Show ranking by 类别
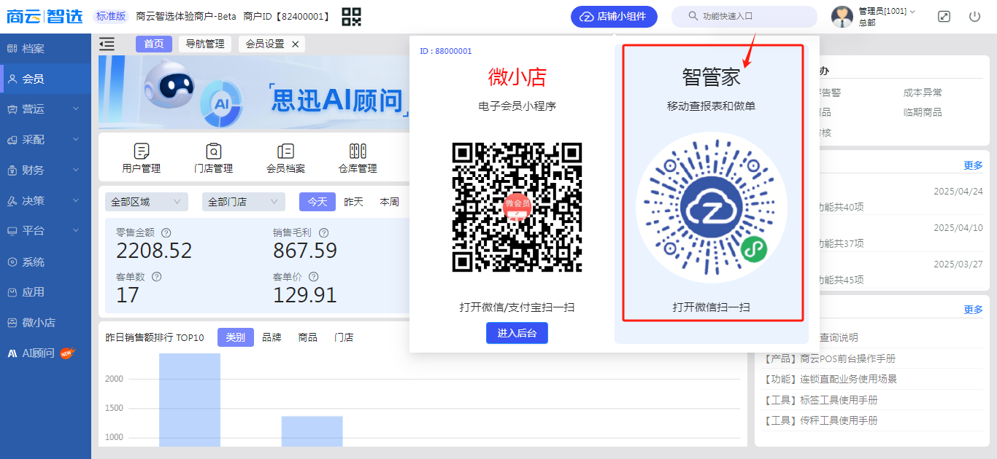 coord(236,337)
